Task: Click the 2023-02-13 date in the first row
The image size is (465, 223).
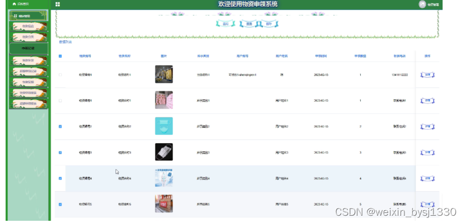Action: 321,75
